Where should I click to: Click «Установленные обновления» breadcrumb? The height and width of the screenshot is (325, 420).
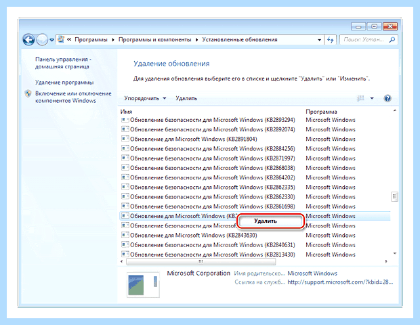click(240, 40)
